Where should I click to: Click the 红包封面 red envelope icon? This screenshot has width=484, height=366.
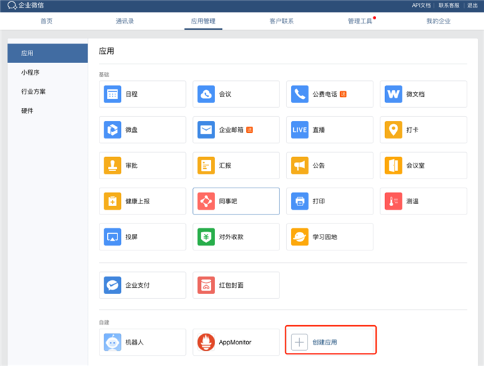click(207, 285)
